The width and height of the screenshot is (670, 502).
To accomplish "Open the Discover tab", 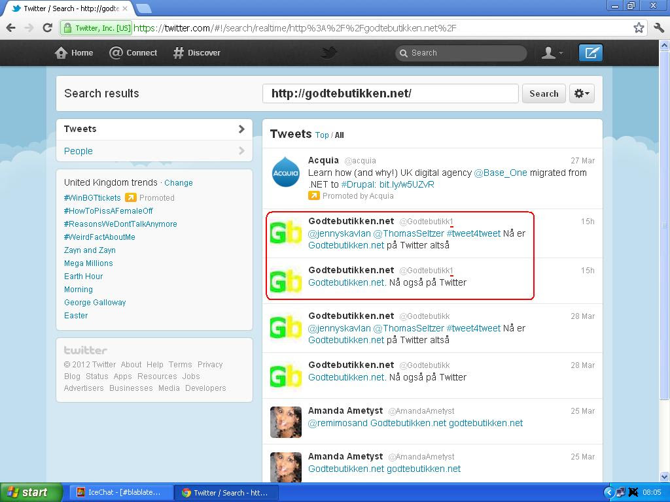I will coord(197,53).
